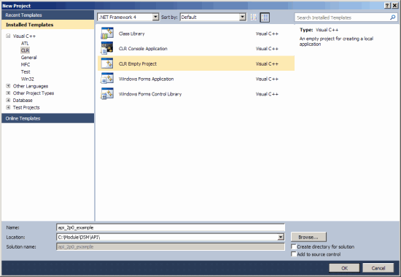Click the Class Library template icon

[107, 34]
